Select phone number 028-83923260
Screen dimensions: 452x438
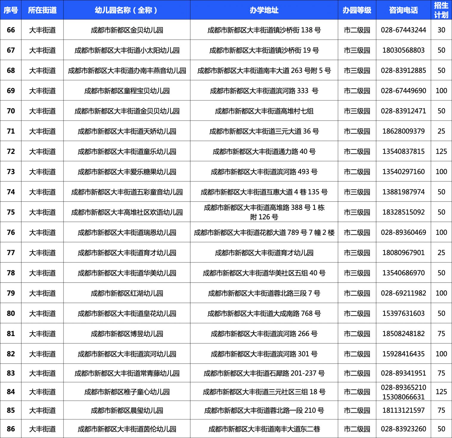click(x=403, y=429)
